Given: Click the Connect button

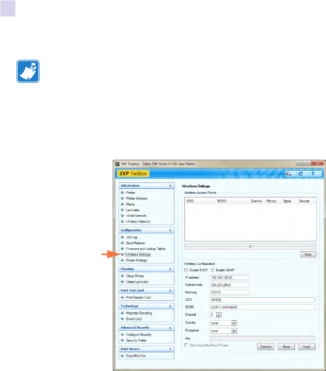Looking at the screenshot, I should [x=266, y=347].
